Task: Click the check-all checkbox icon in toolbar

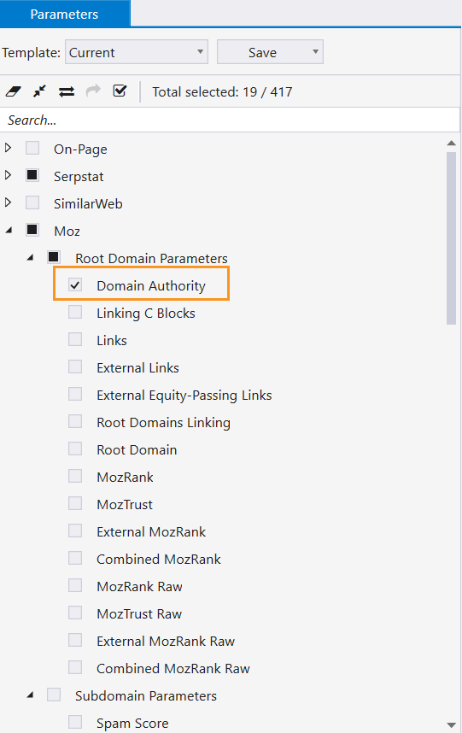Action: point(120,91)
